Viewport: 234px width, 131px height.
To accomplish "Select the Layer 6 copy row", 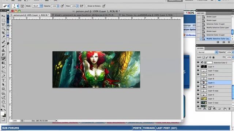I will click(x=214, y=91).
